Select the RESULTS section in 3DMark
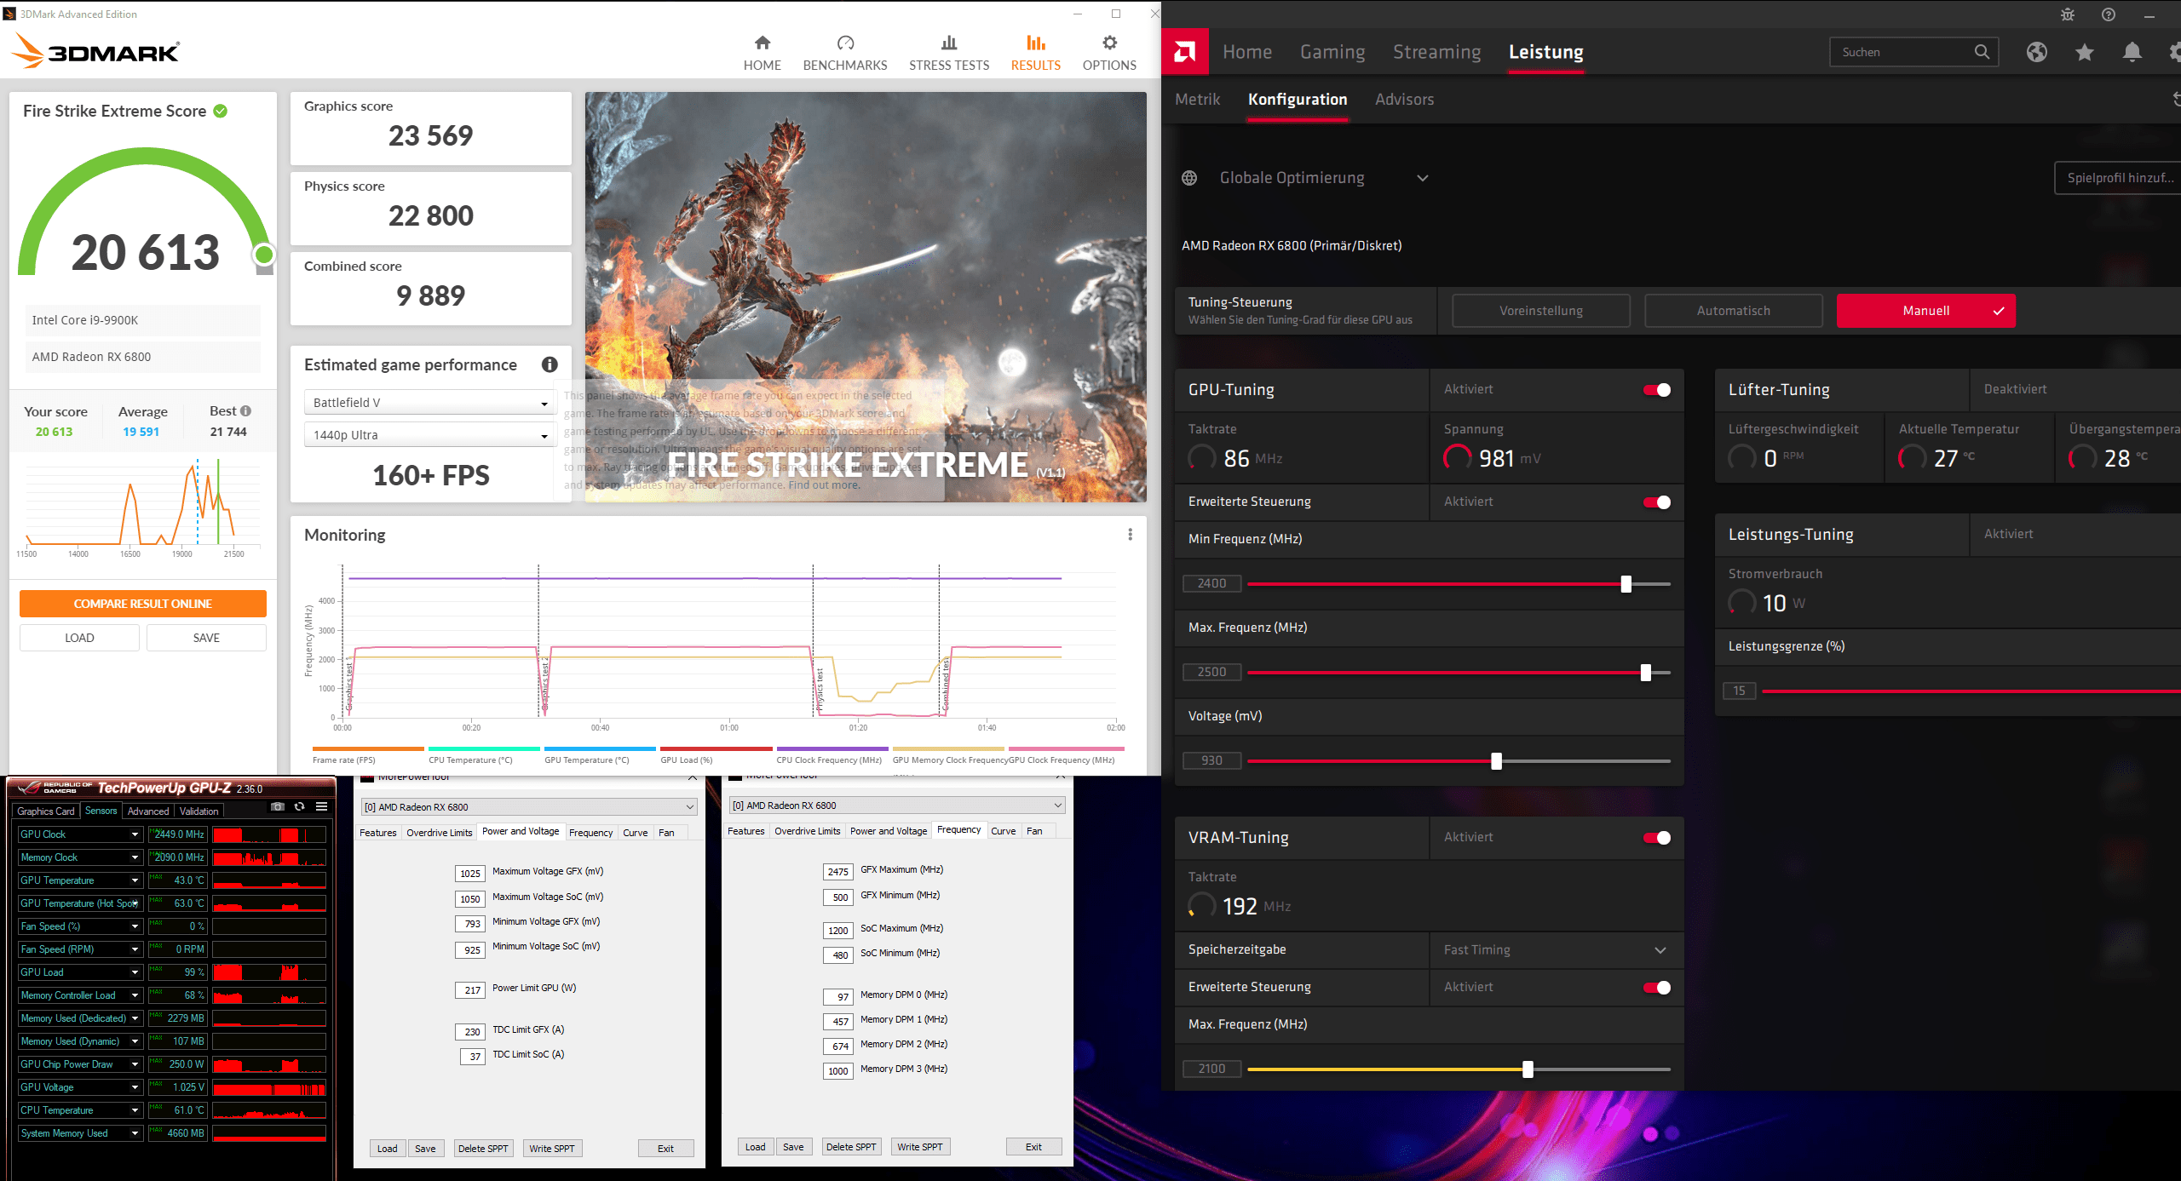This screenshot has height=1181, width=2181. 1035,53
